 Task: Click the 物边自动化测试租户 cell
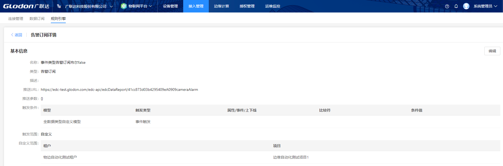[60, 157]
